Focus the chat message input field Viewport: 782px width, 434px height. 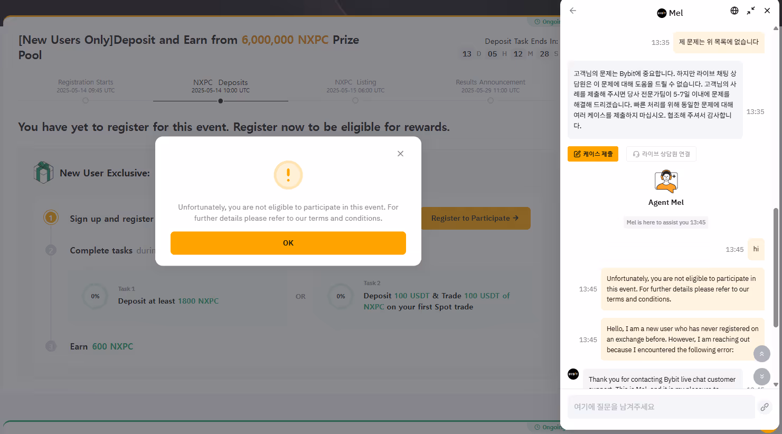661,407
